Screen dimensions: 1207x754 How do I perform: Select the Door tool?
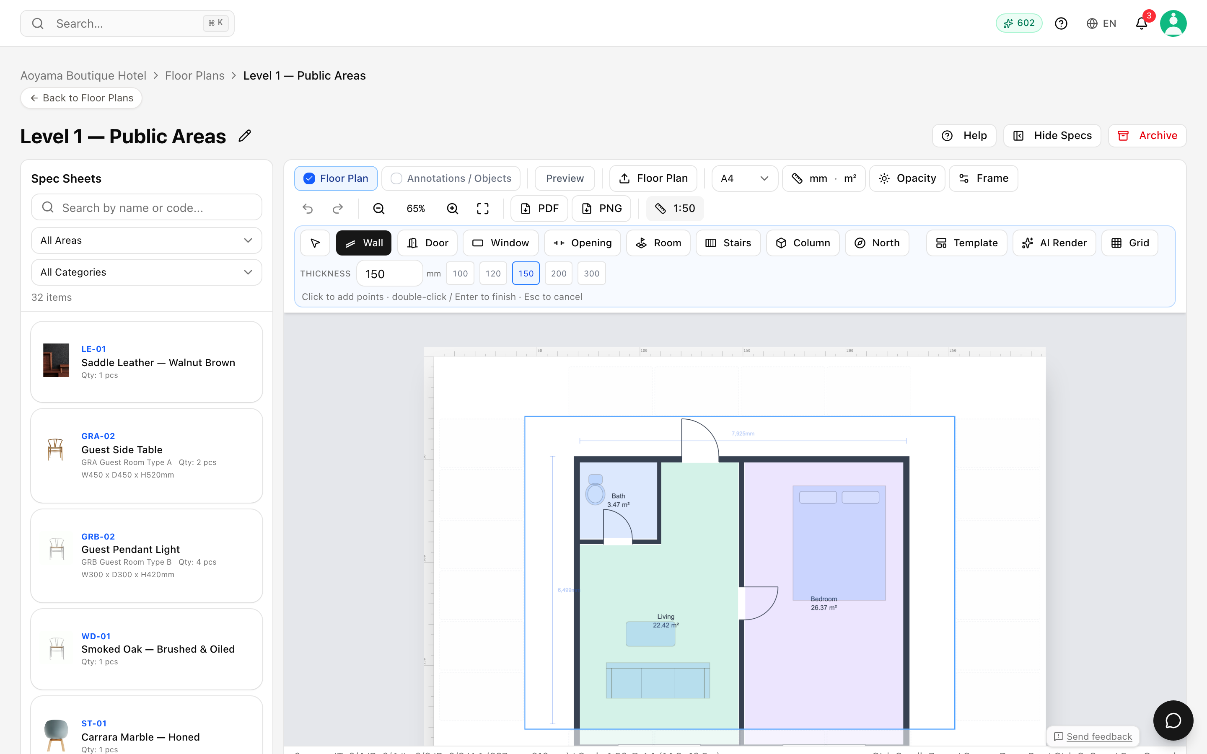[x=427, y=243]
